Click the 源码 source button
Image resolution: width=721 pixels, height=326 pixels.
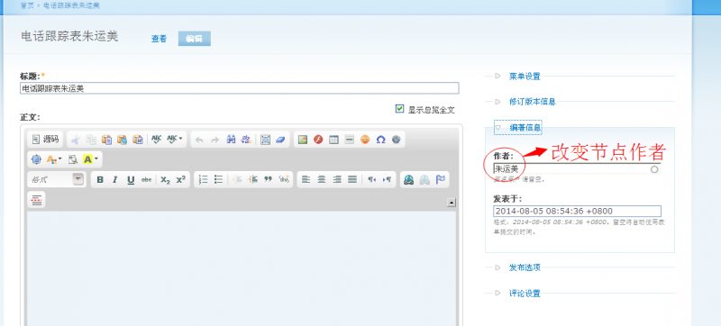pos(46,139)
